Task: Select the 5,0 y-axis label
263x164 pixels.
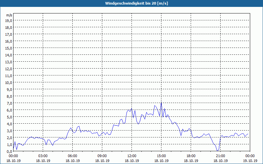Action: pyautogui.click(x=10, y=117)
